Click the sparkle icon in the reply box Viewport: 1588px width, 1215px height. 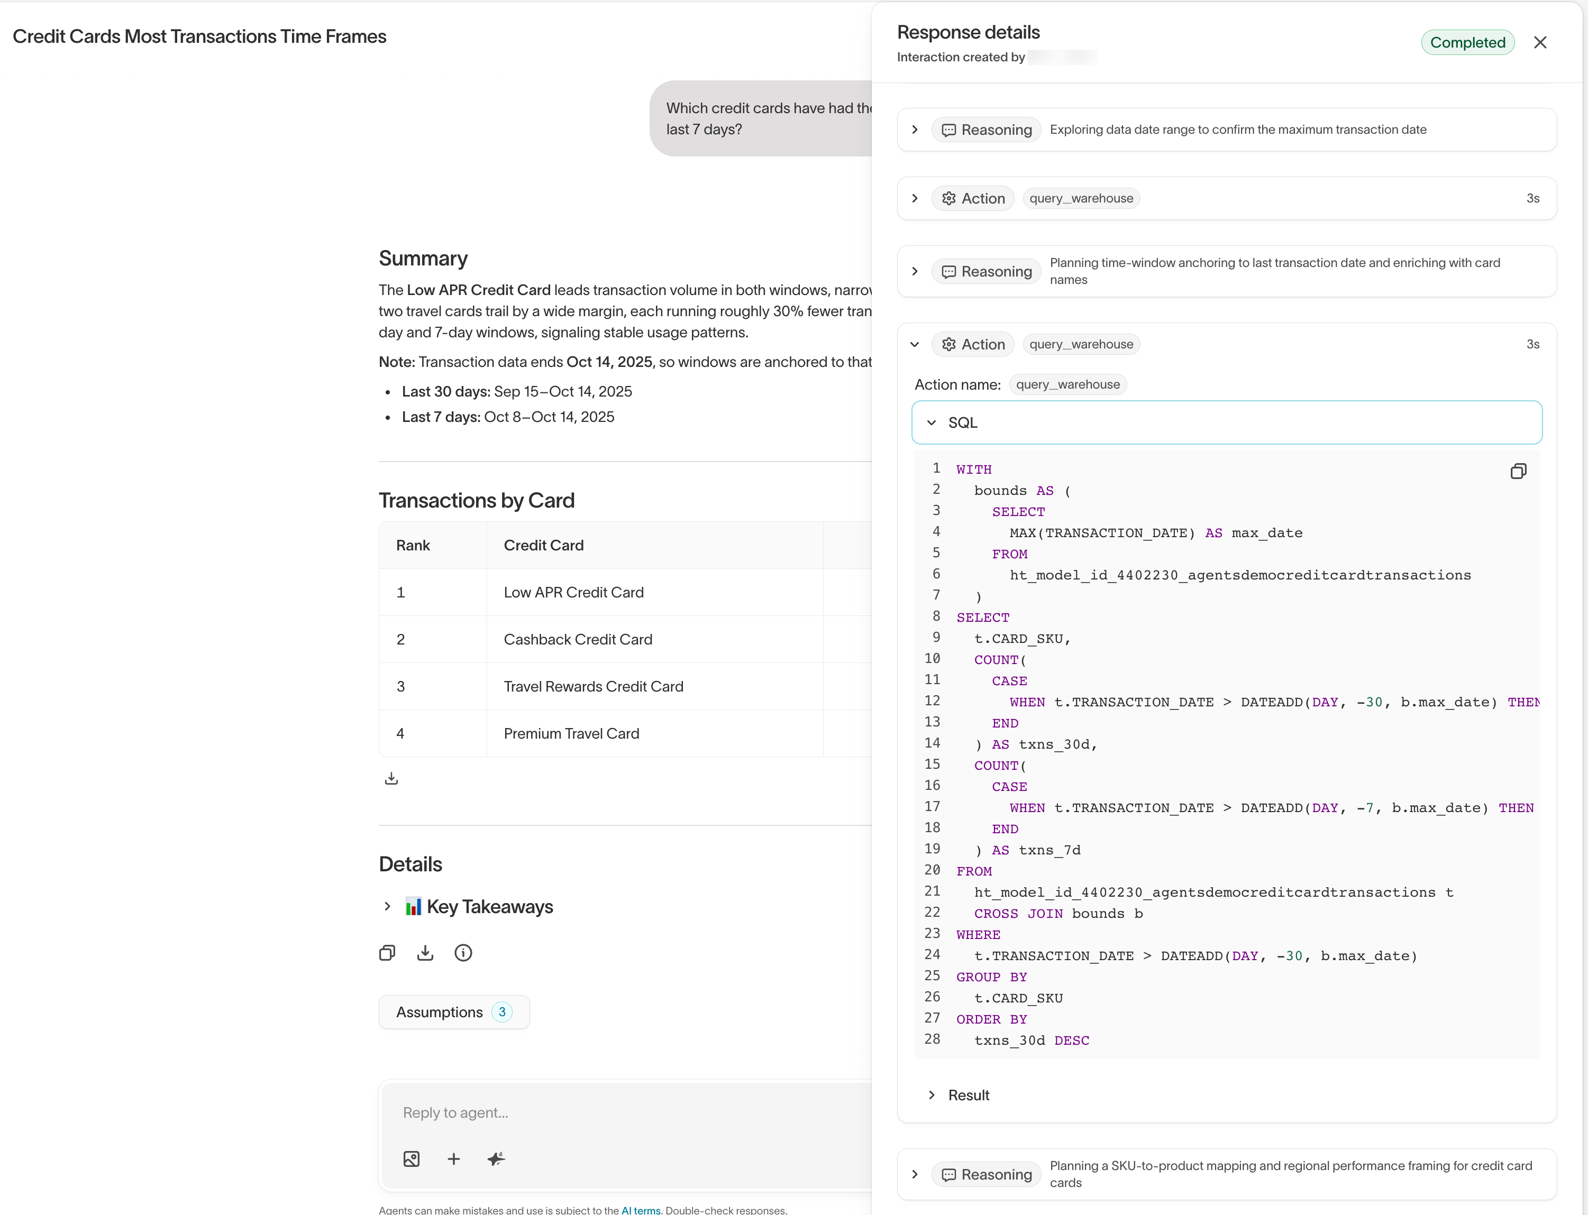point(496,1158)
